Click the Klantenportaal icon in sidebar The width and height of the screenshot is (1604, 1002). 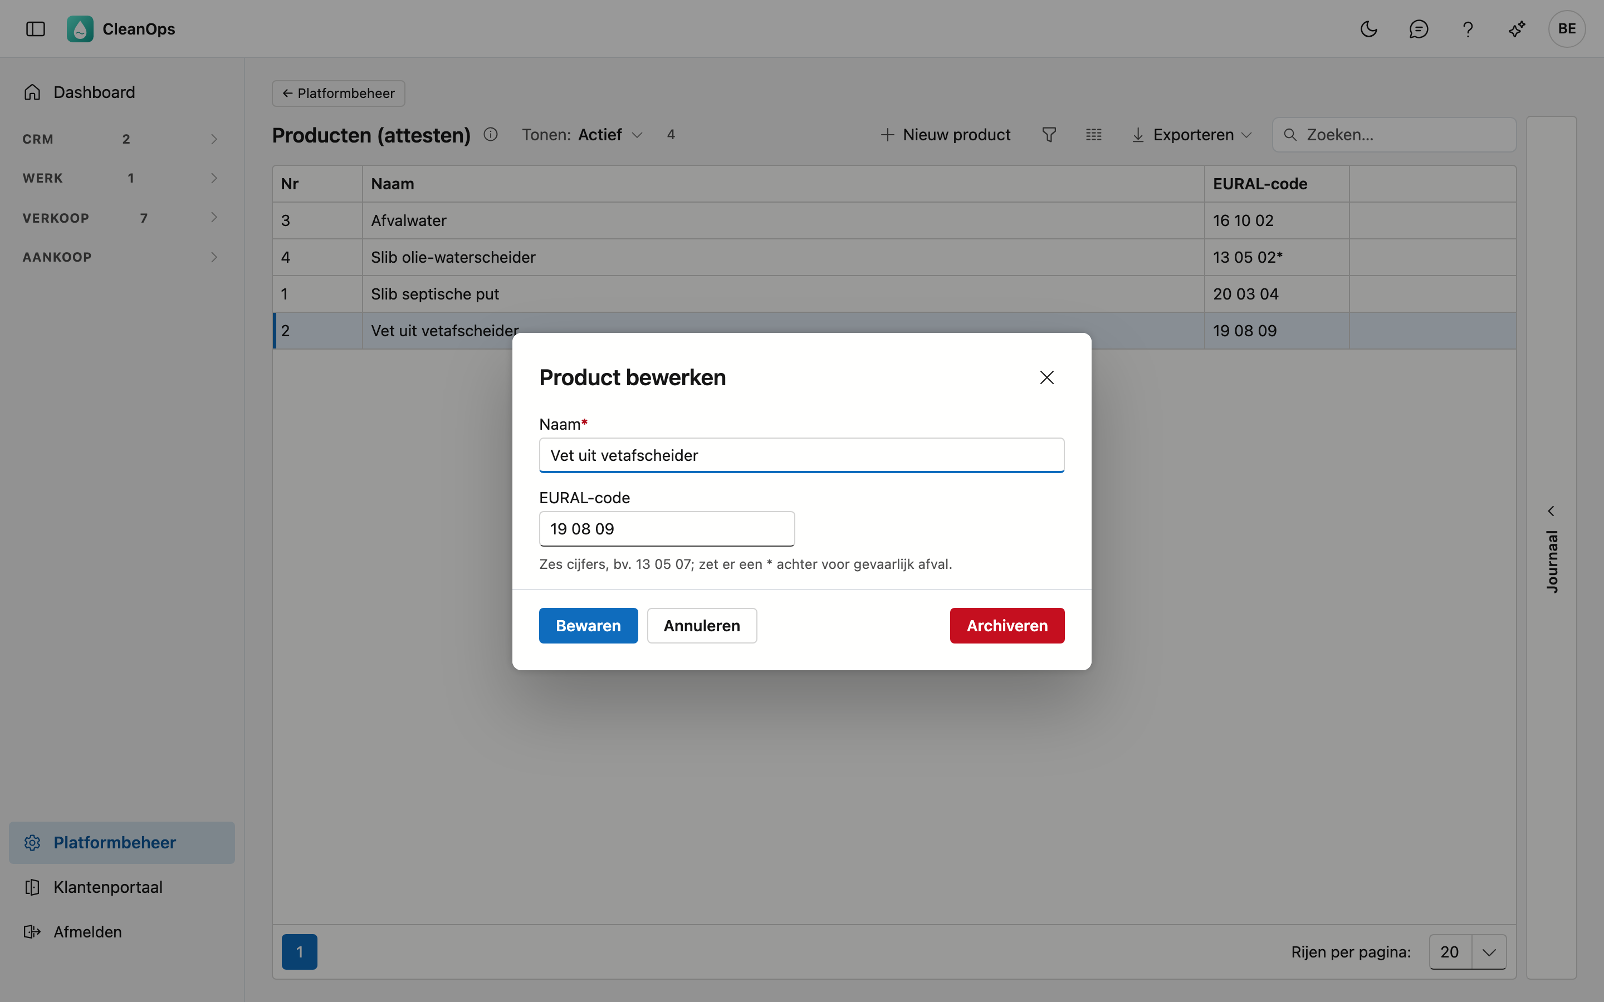32,887
